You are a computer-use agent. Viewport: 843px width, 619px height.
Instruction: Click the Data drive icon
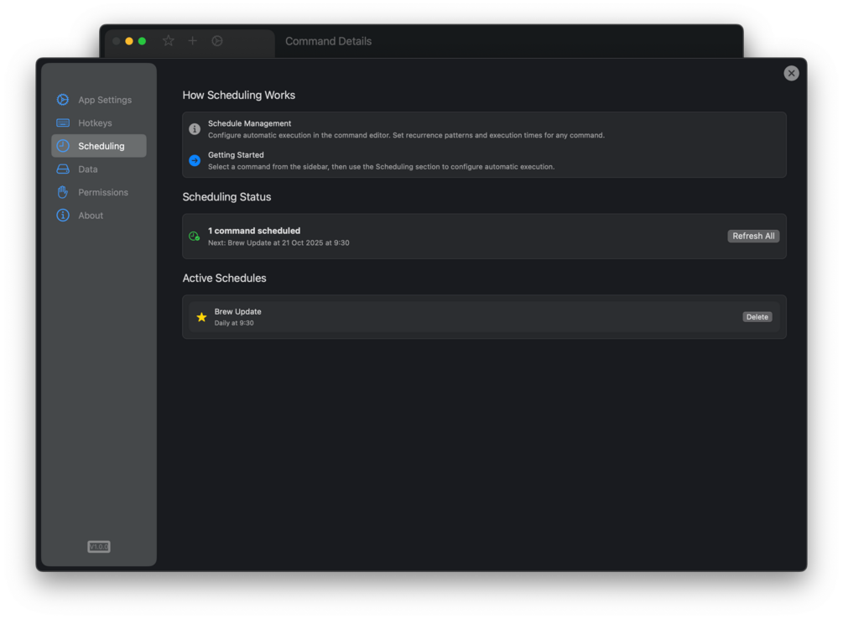point(63,169)
